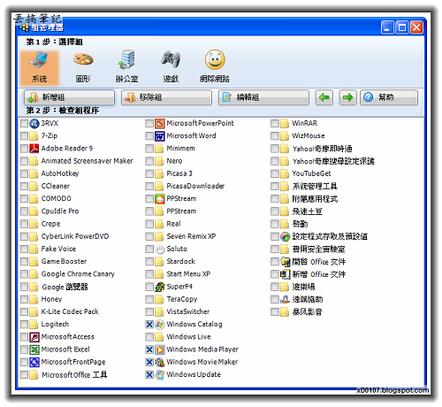The image size is (442, 407).
Task: Click the green right arrow button
Action: (x=347, y=97)
